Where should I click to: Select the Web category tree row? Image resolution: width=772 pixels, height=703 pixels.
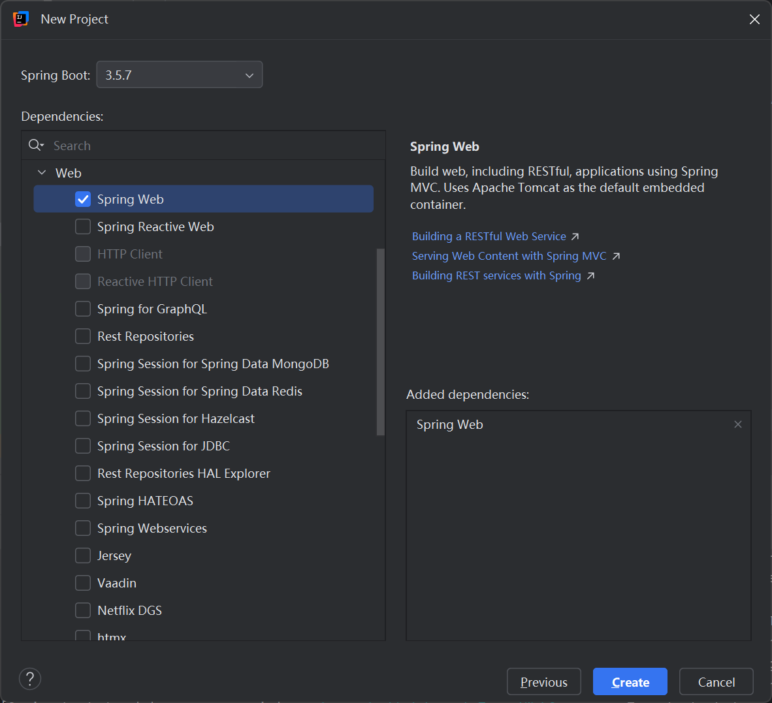pyautogui.click(x=203, y=173)
